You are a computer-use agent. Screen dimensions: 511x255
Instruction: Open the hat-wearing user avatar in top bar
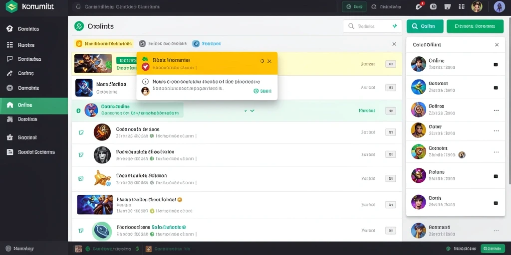tap(477, 6)
